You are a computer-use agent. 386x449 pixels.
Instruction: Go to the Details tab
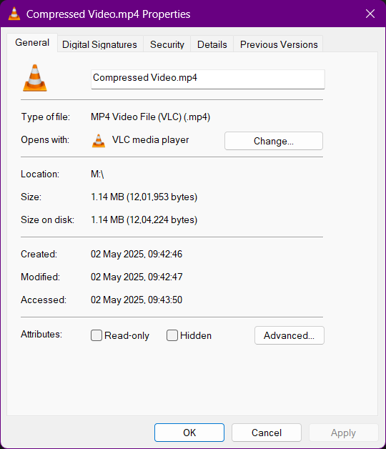coord(212,44)
